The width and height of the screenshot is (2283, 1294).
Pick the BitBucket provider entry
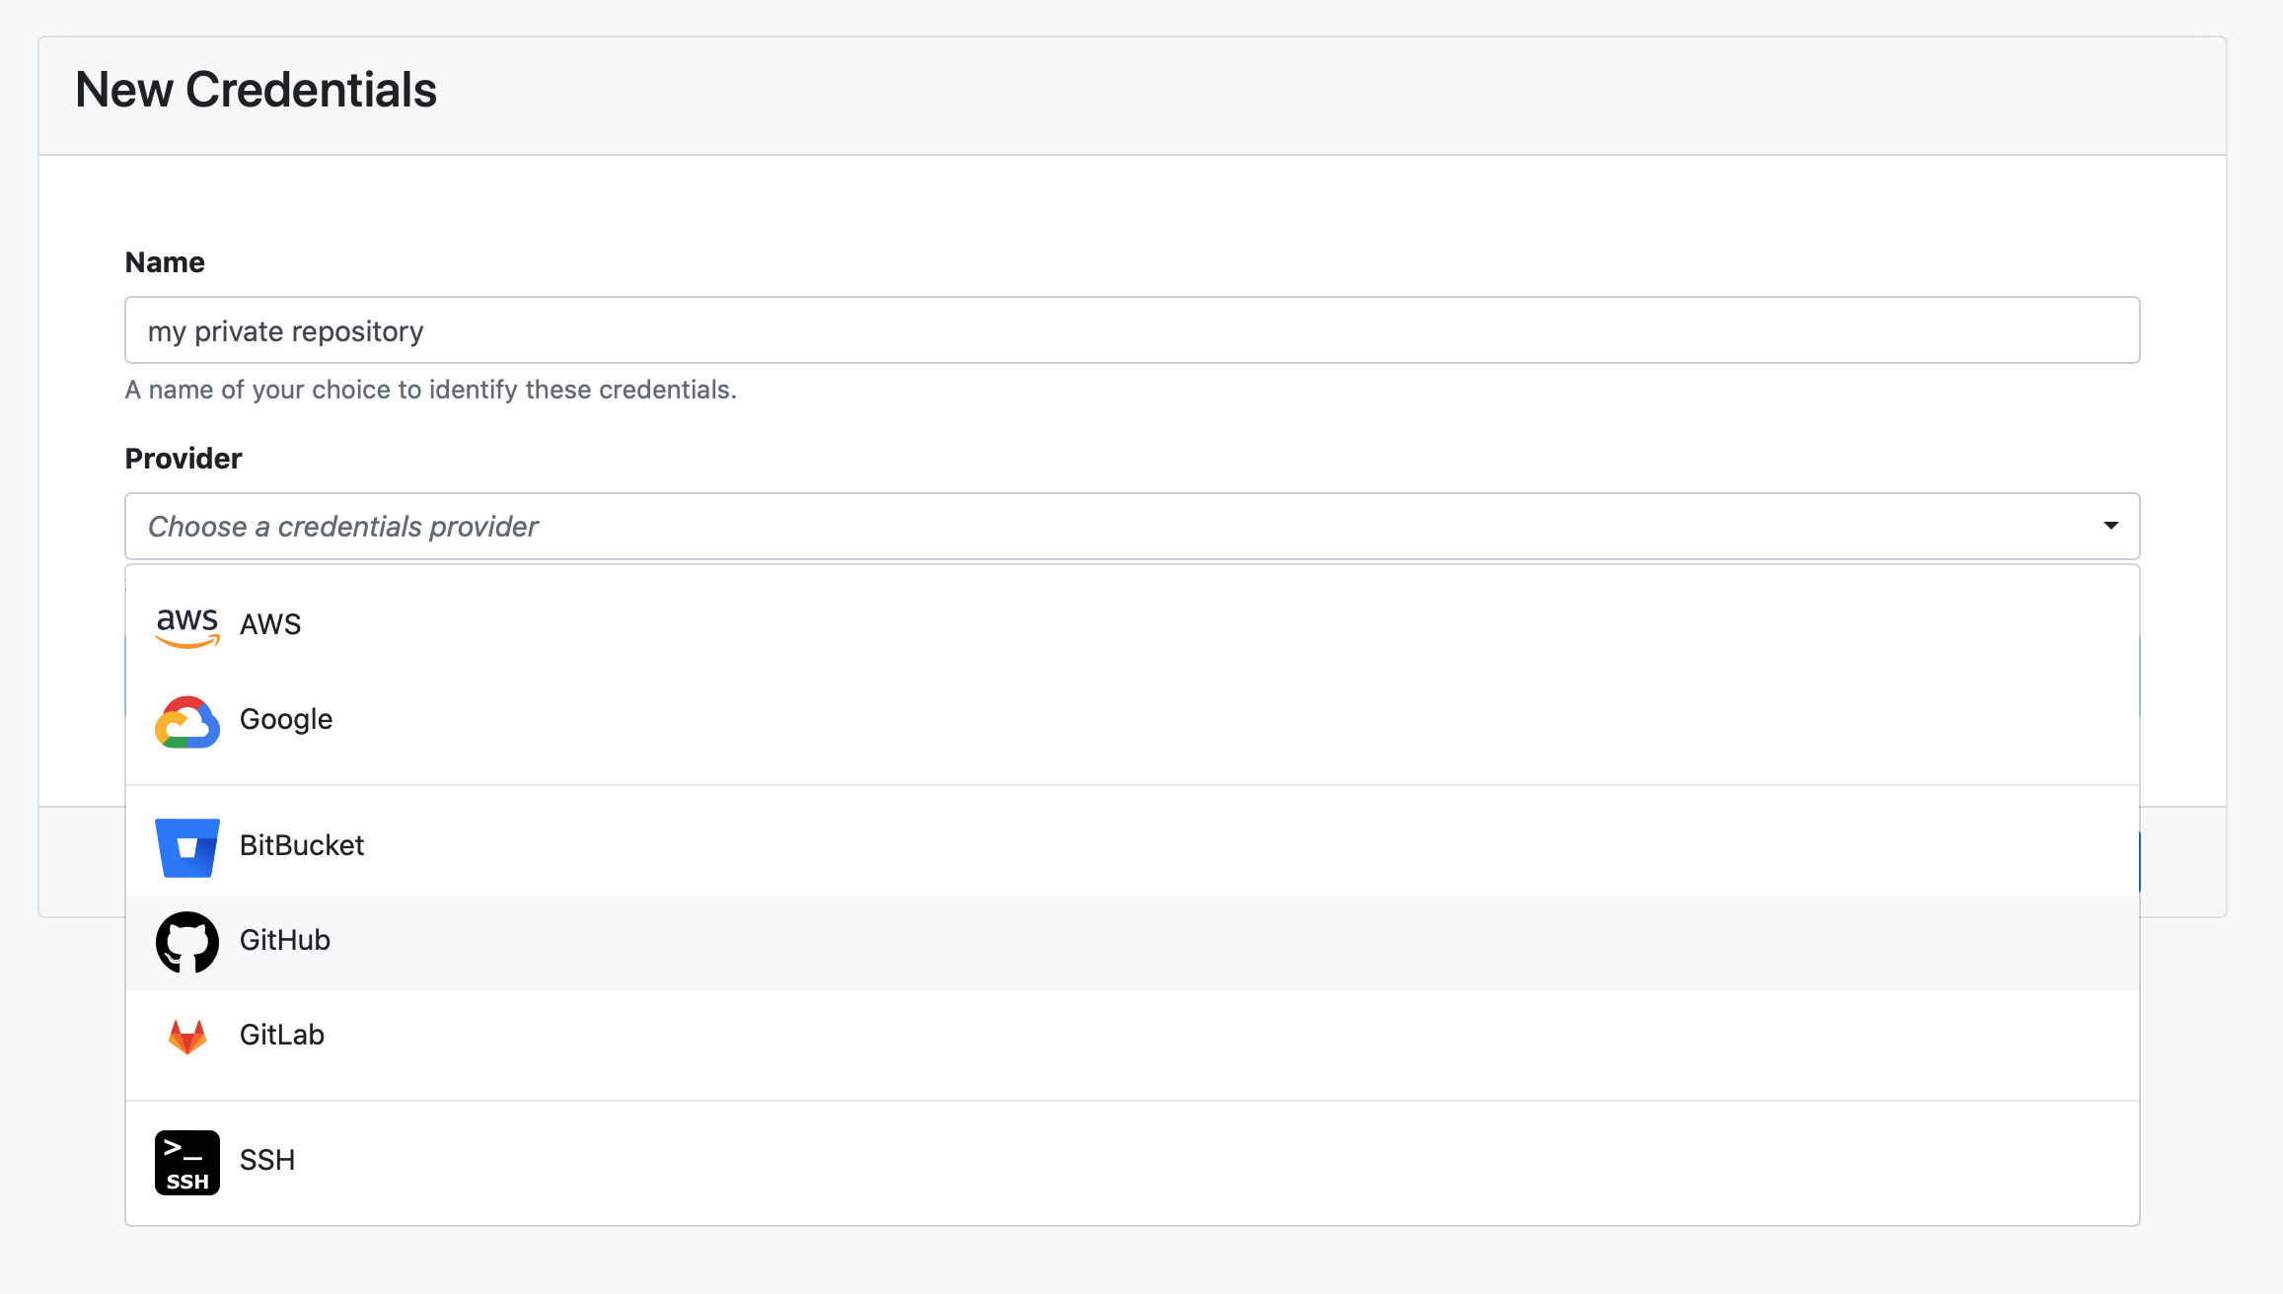(x=302, y=845)
